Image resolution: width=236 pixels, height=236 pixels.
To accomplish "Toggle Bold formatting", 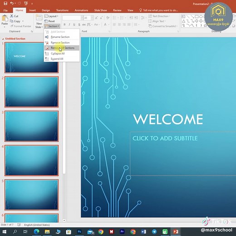I will (x=64, y=25).
